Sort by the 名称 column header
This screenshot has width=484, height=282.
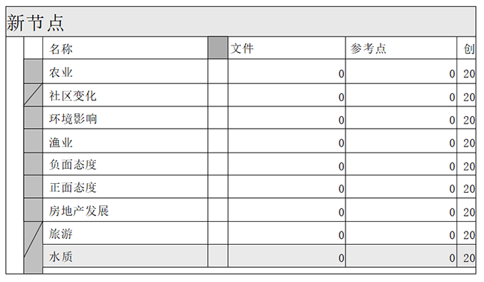(125, 48)
